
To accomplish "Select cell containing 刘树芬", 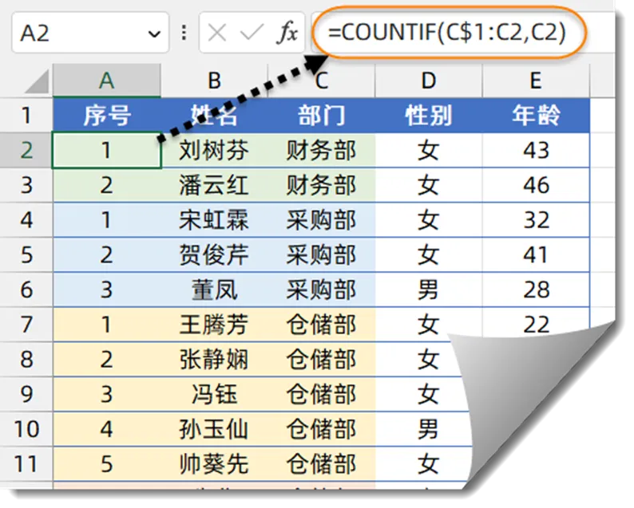I will tap(213, 151).
